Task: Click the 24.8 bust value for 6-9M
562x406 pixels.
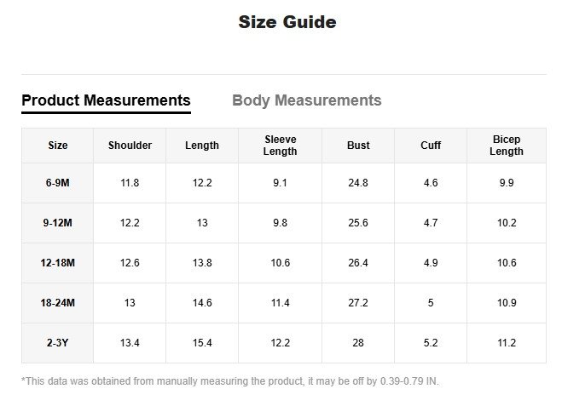Action: pyautogui.click(x=358, y=183)
